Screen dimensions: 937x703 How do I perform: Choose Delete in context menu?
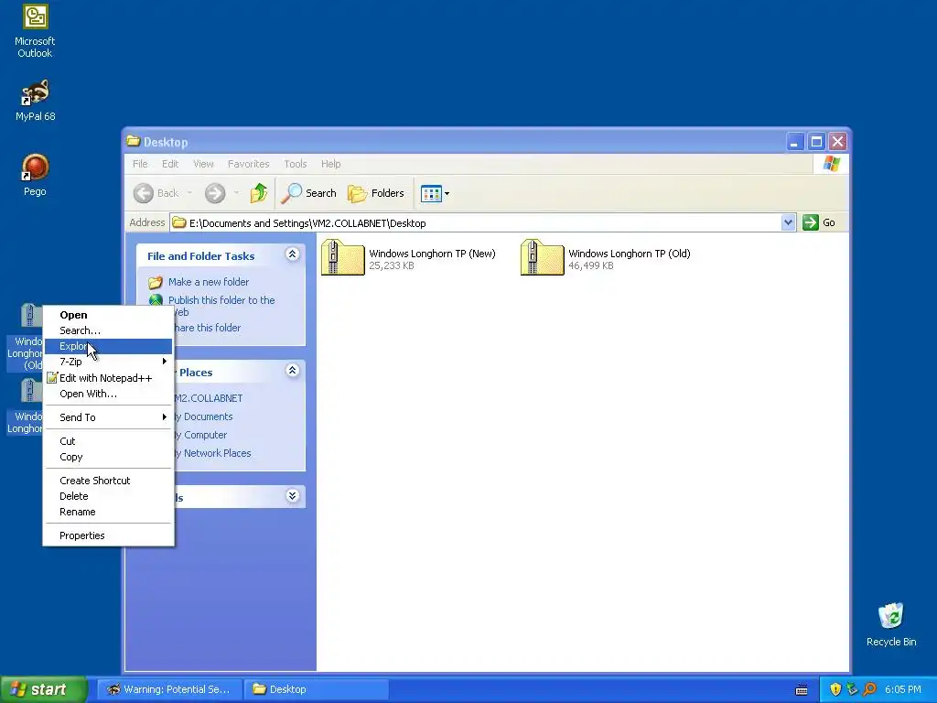108,496
